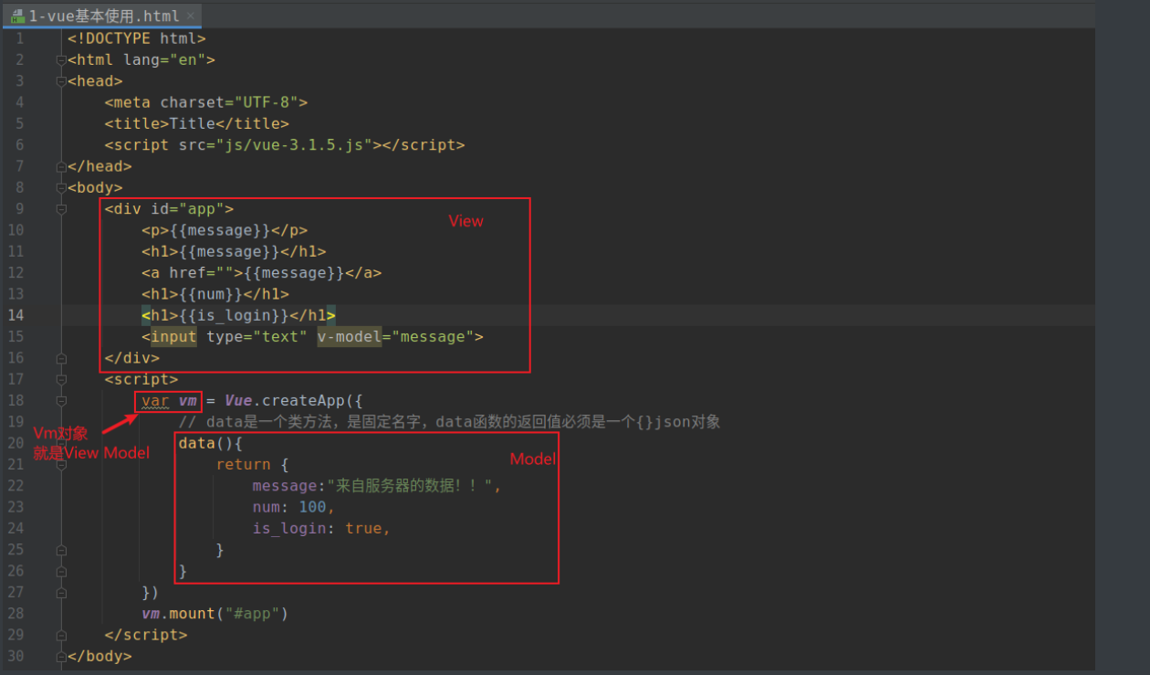
Task: Click <h1>{{message}}</h1> on line 11
Action: click(234, 251)
